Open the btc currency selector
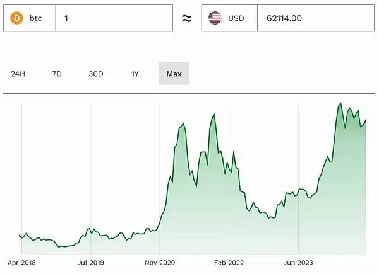Image resolution: width=379 pixels, height=274 pixels. [29, 18]
